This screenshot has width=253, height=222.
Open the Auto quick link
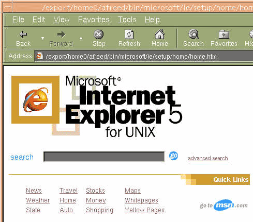coord(66,210)
